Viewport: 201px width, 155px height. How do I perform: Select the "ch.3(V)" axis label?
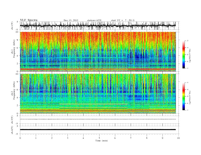coord(12,120)
